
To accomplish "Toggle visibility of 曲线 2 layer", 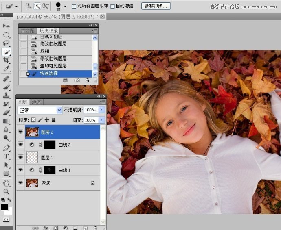I will [x=20, y=145].
